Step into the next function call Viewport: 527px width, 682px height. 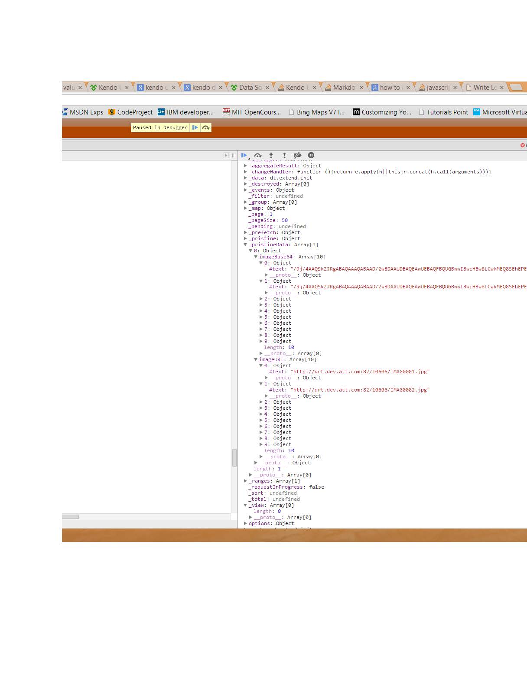point(271,155)
